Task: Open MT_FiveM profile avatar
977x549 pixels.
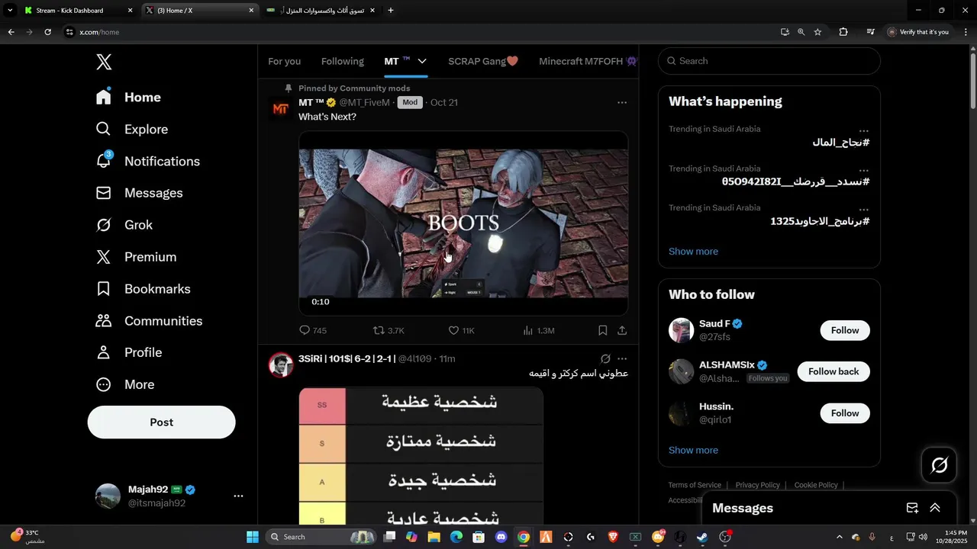Action: 280,109
